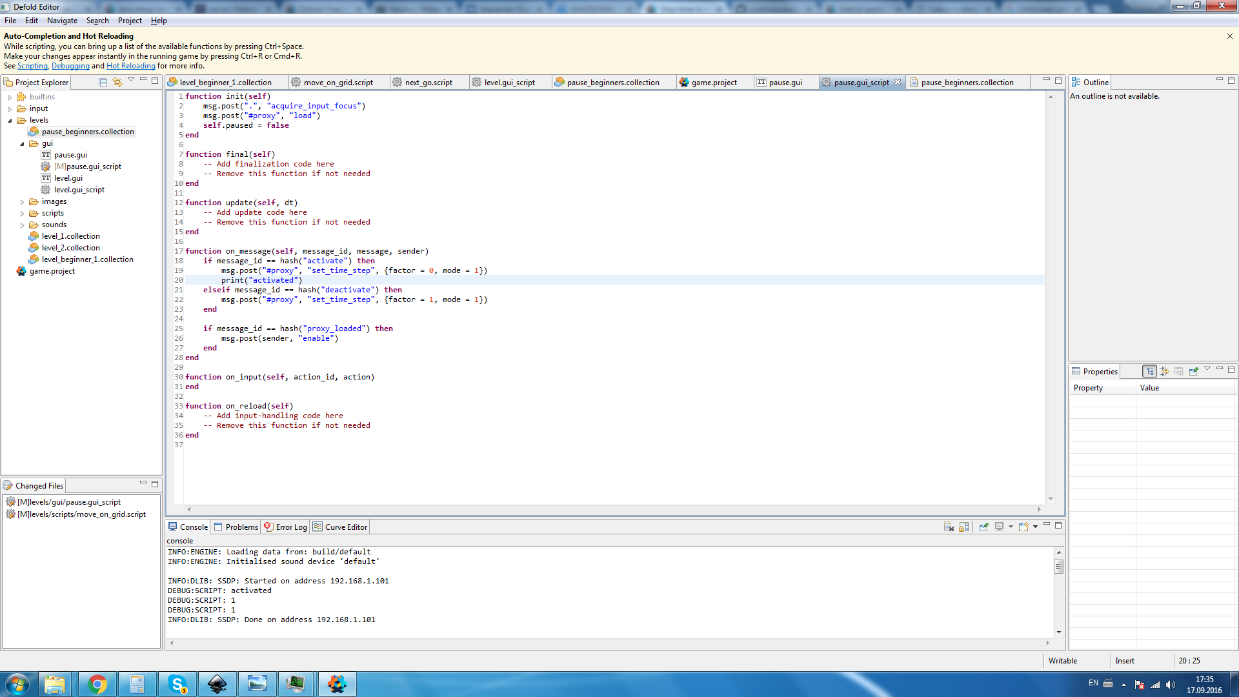Expand the sounds folder
Image resolution: width=1239 pixels, height=697 pixels.
click(x=22, y=225)
